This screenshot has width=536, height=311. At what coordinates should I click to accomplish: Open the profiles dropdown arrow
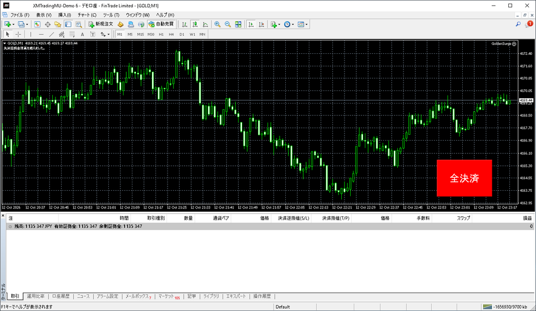click(27, 24)
